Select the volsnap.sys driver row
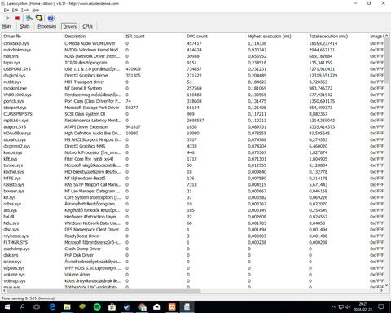The image size is (391, 313). [193, 281]
